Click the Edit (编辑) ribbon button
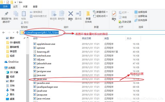The height and width of the screenshot is (102, 165). pyautogui.click(x=123, y=17)
